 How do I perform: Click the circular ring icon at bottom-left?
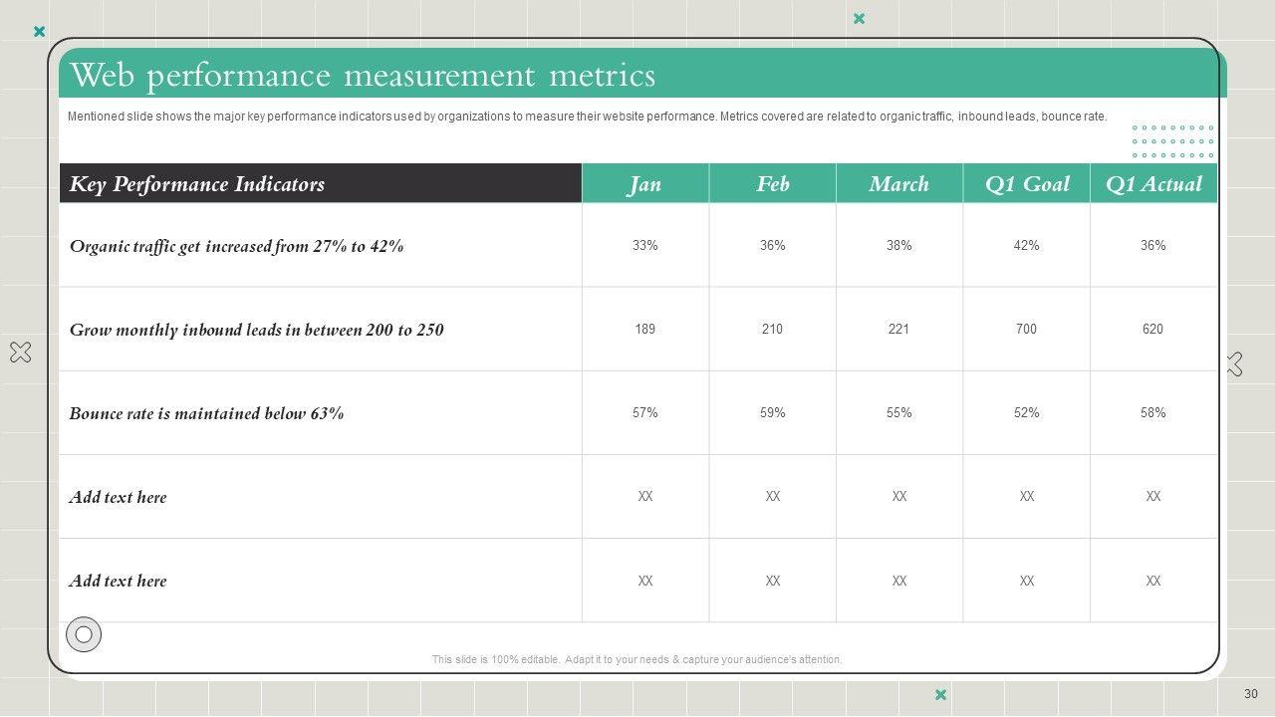tap(84, 634)
